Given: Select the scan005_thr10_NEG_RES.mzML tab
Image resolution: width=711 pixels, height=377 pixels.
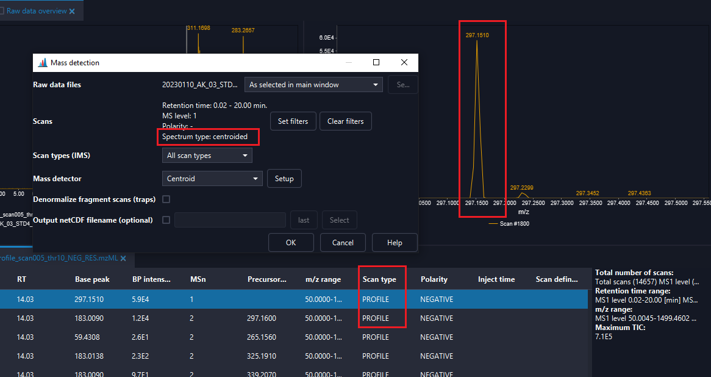Looking at the screenshot, I should (61, 258).
